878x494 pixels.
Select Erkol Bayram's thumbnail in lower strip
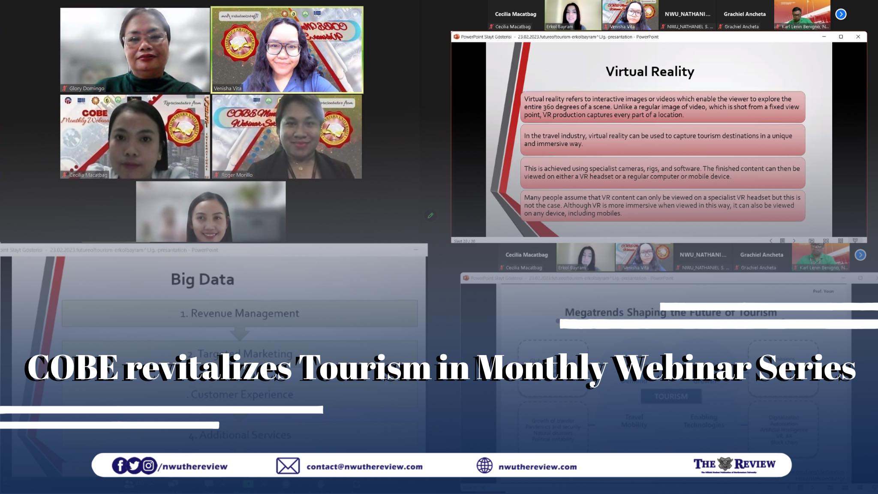click(585, 257)
